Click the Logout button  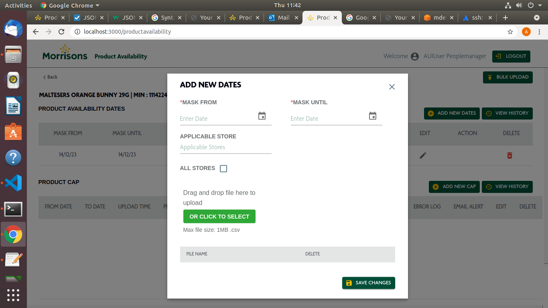click(511, 56)
